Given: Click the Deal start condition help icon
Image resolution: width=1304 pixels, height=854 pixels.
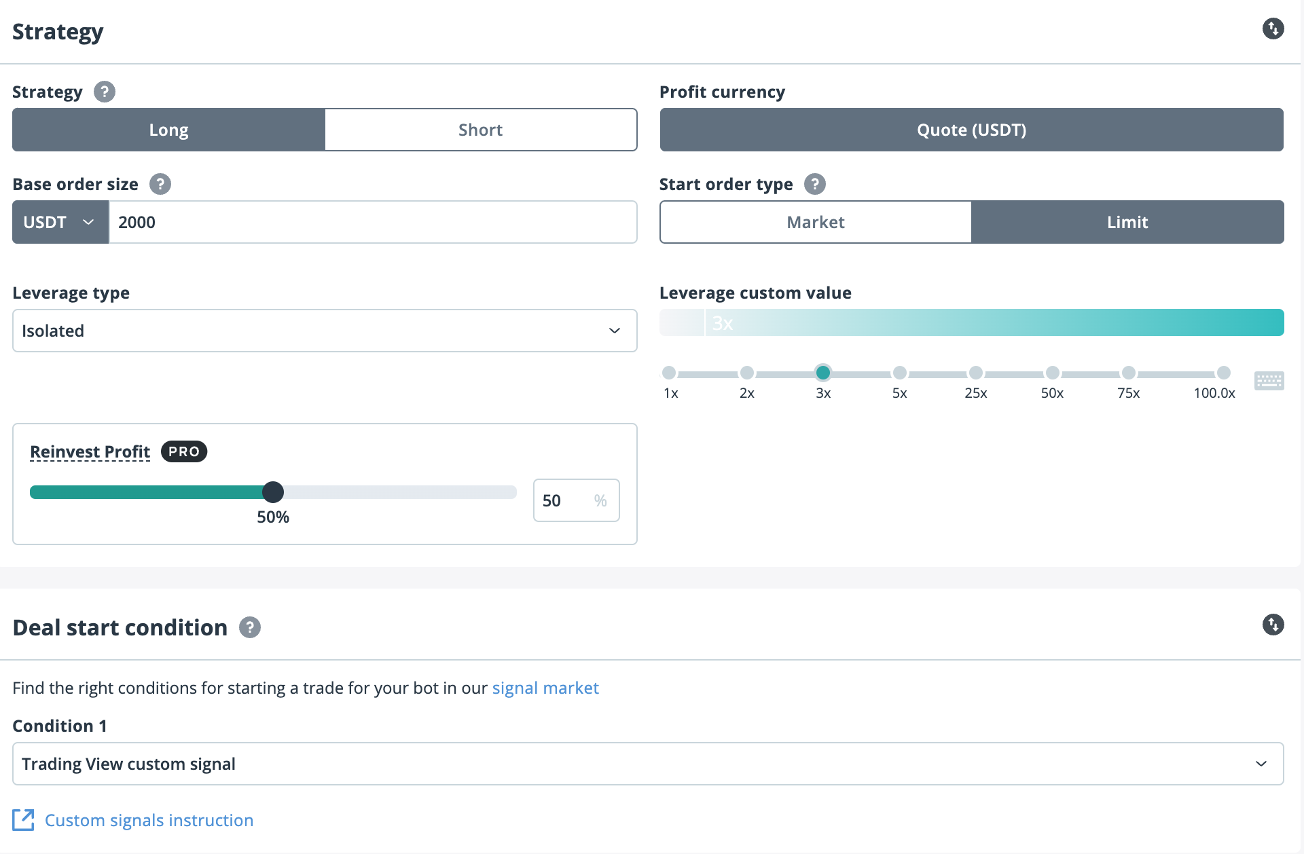Looking at the screenshot, I should pos(250,627).
